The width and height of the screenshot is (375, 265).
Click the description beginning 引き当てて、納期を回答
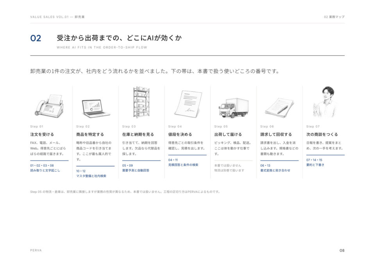click(141, 148)
